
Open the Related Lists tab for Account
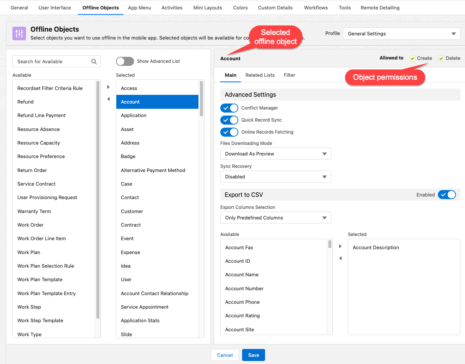pyautogui.click(x=260, y=75)
